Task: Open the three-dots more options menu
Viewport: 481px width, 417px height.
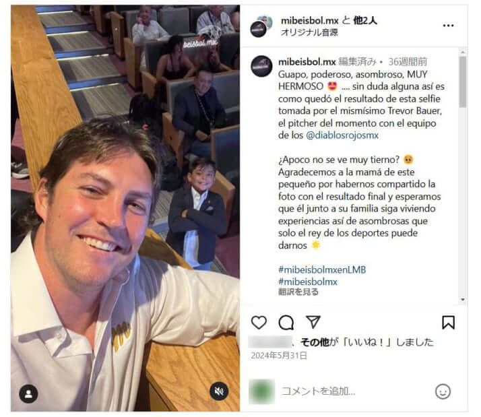Action: click(448, 26)
